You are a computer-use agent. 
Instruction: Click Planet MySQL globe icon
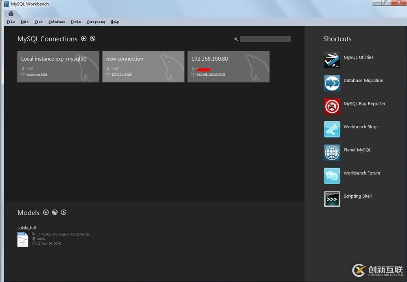click(x=332, y=153)
